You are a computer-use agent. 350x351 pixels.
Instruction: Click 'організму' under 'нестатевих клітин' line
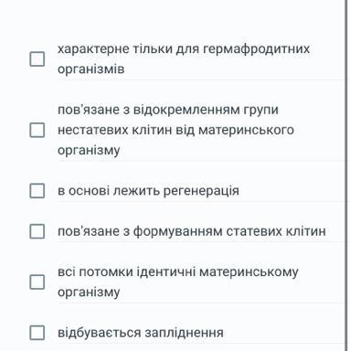point(89,150)
